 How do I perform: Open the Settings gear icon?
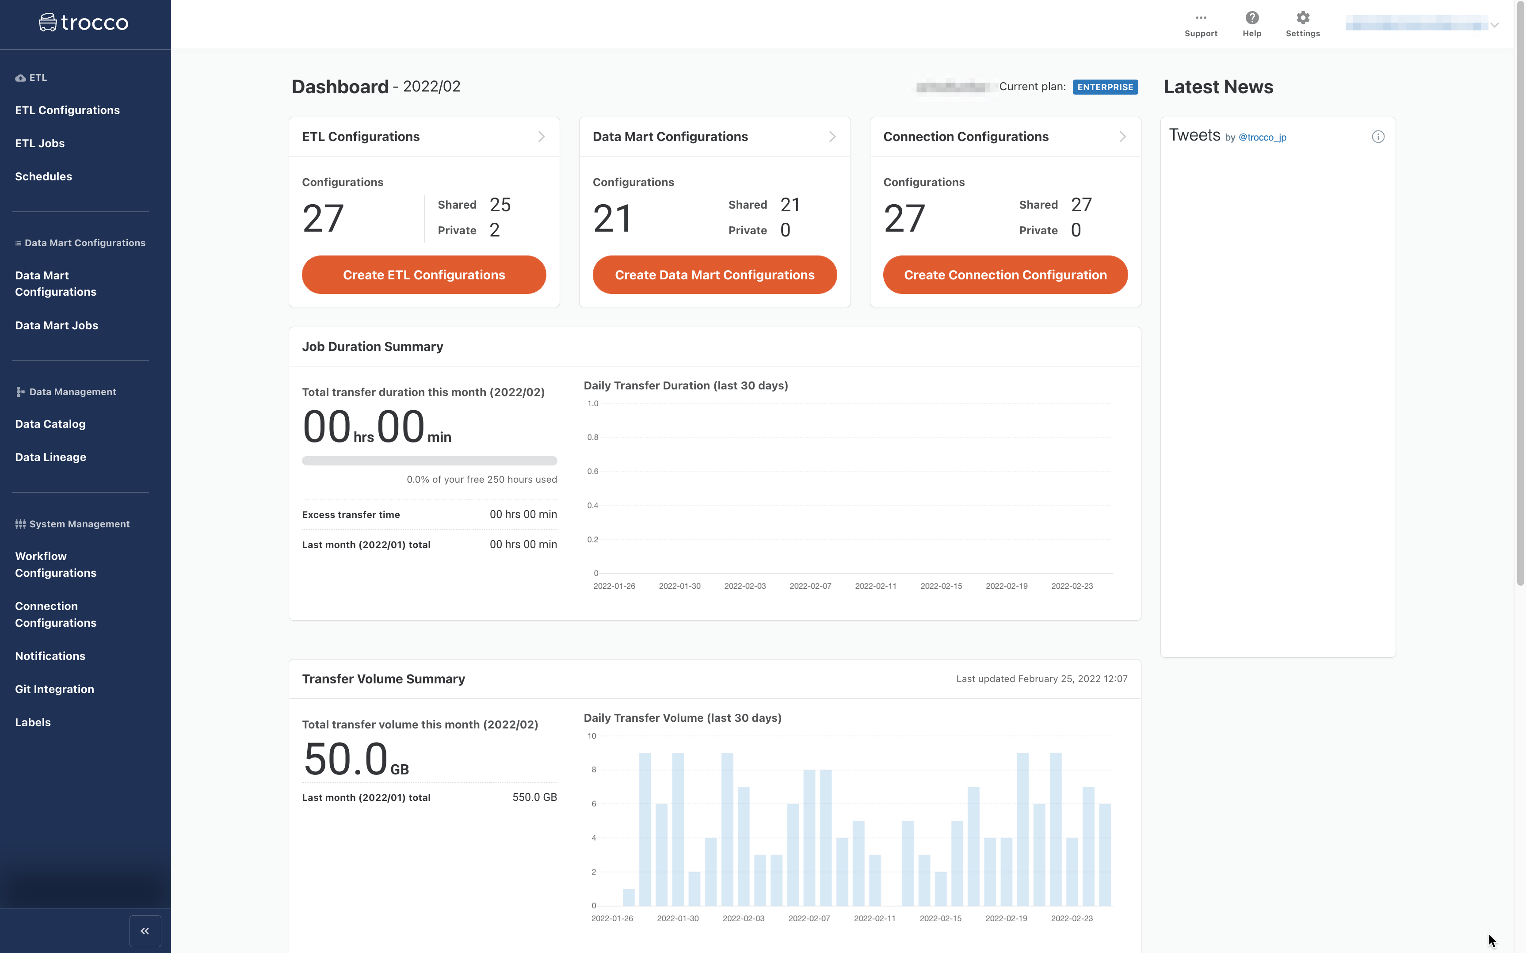coord(1302,18)
